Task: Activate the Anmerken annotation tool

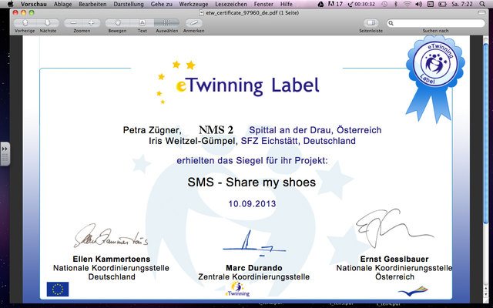Action: tap(193, 23)
